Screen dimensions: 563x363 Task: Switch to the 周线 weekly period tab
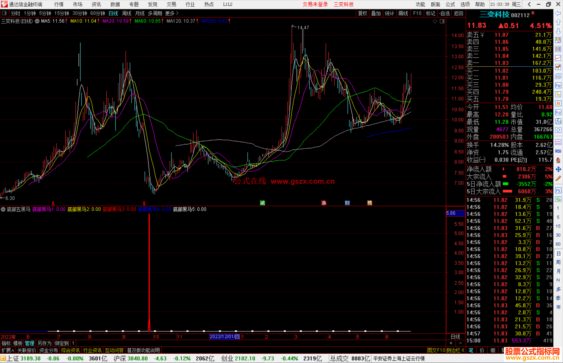click(x=127, y=13)
